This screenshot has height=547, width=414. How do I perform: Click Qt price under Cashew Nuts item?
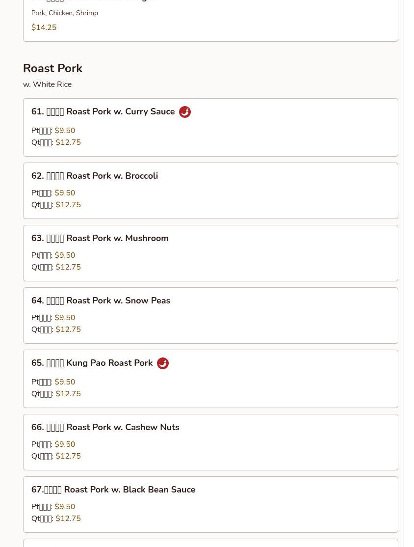tap(68, 456)
